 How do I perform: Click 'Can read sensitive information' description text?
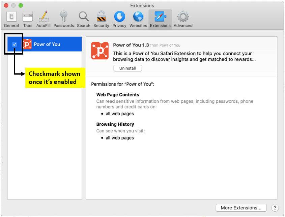coord(175,104)
